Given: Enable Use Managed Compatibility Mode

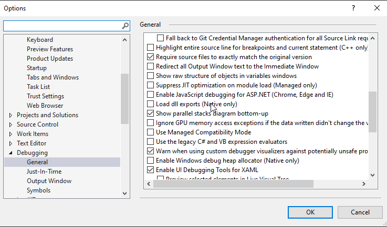Looking at the screenshot, I should pyautogui.click(x=150, y=132).
